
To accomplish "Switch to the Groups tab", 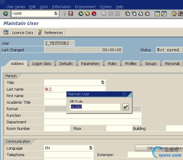I will coord(151,64).
